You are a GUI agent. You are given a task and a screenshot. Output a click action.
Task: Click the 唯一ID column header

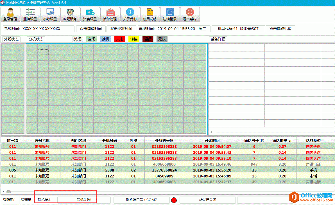(x=12, y=140)
